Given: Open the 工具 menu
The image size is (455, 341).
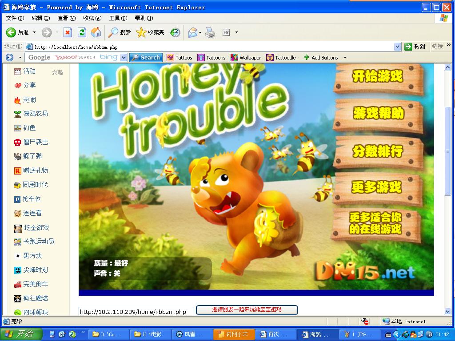Looking at the screenshot, I should (x=118, y=18).
